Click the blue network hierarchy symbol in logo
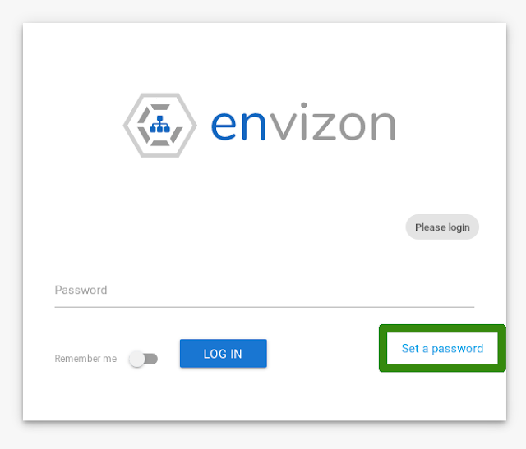 159,124
